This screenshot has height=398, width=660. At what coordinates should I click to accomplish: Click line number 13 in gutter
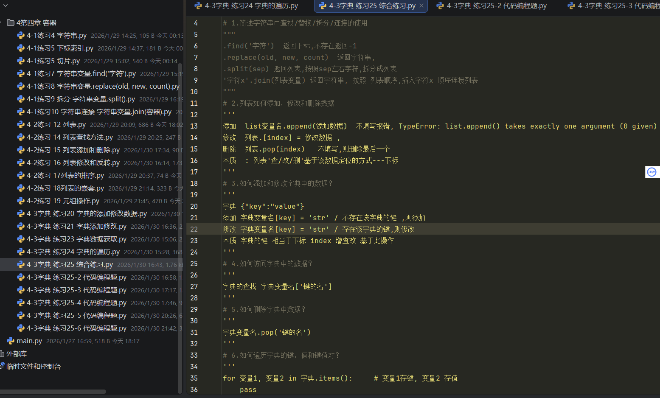tap(194, 126)
